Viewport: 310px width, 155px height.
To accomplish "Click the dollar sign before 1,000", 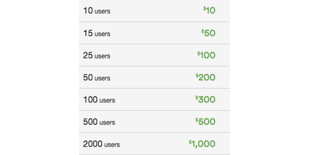I will (x=190, y=142).
